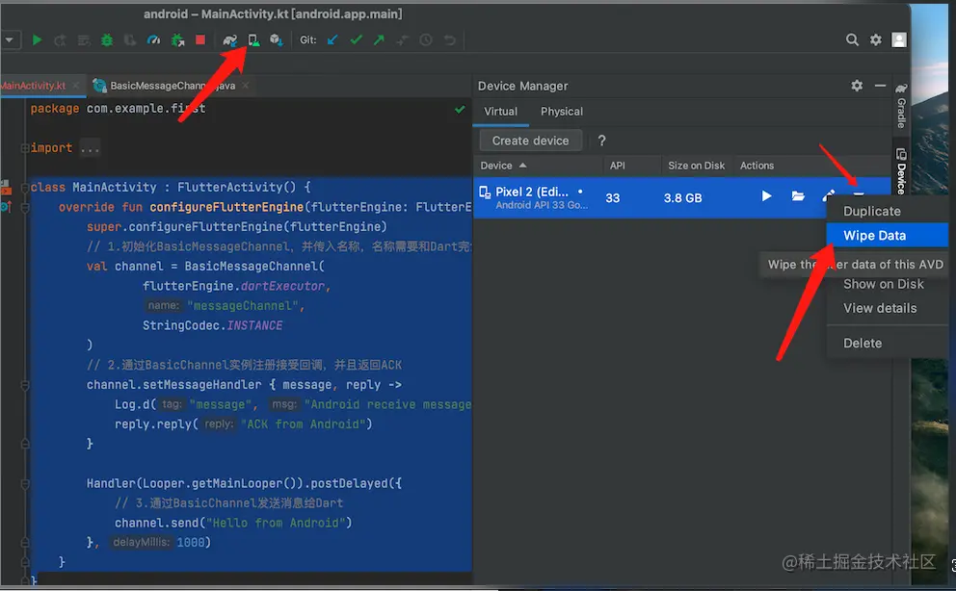Click the Git Show History clock icon

426,40
